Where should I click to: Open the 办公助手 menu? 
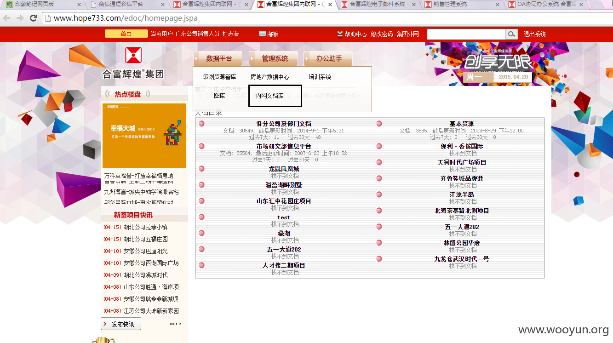pyautogui.click(x=328, y=58)
